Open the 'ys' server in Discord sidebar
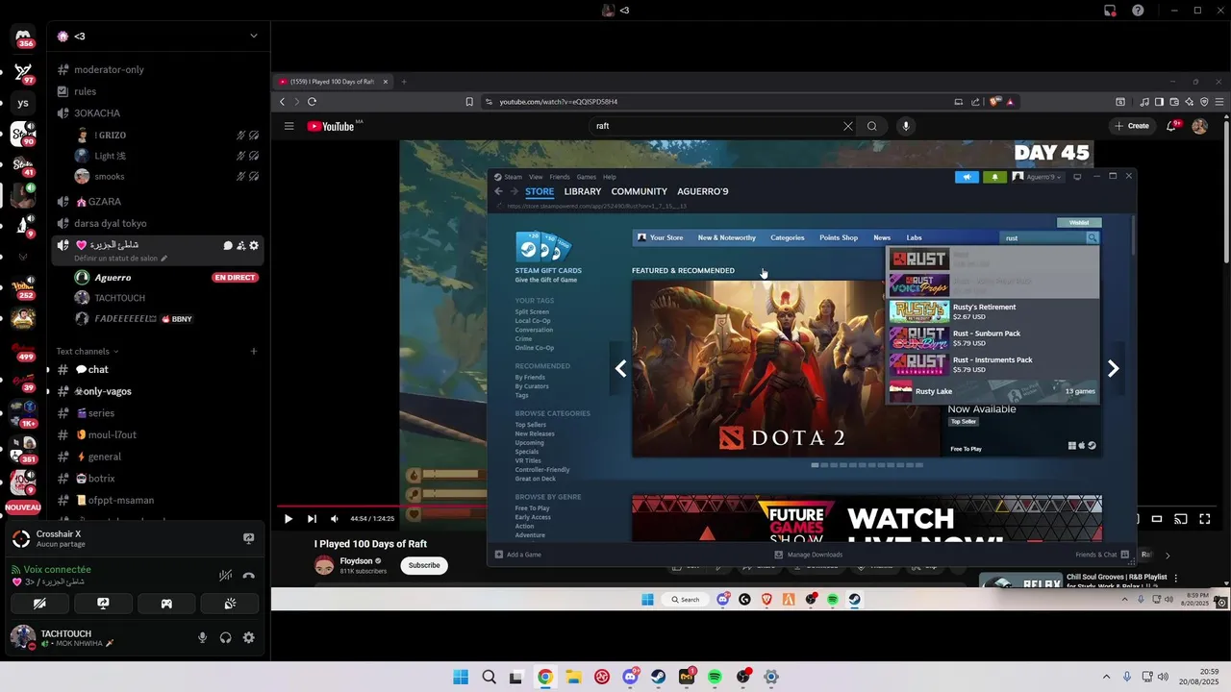Viewport: 1231px width, 692px height. (x=23, y=103)
